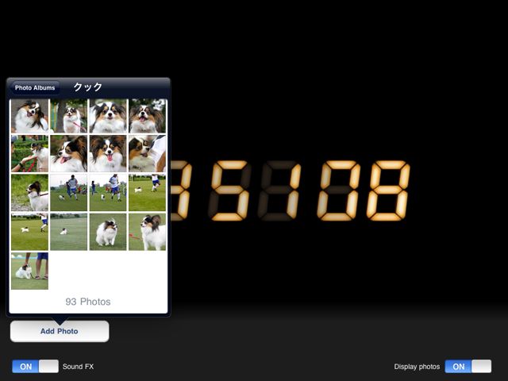Click the Add Photo button
The height and width of the screenshot is (381, 508).
pyautogui.click(x=60, y=331)
